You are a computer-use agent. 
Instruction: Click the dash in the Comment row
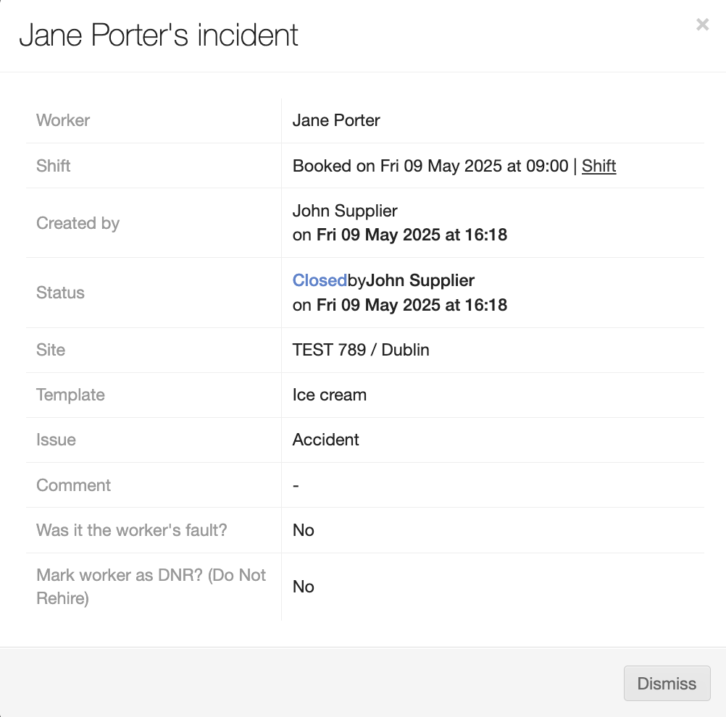click(x=296, y=485)
